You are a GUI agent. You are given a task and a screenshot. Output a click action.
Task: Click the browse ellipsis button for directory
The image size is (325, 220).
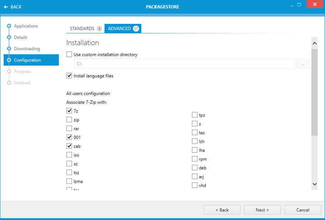click(303, 63)
